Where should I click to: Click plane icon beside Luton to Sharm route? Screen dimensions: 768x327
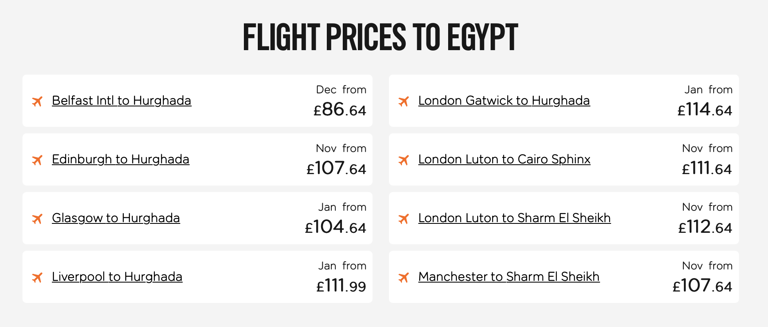tap(404, 219)
